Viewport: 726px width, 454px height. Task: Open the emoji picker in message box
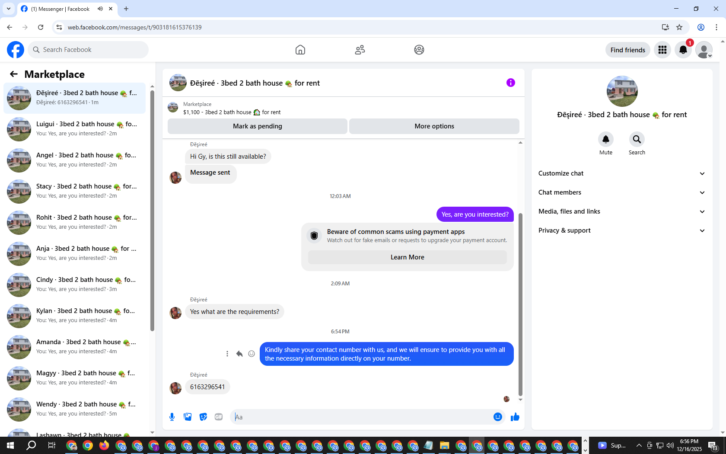(498, 417)
